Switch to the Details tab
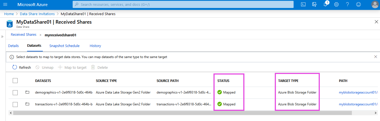The height and width of the screenshot is (121, 380). 13,46
